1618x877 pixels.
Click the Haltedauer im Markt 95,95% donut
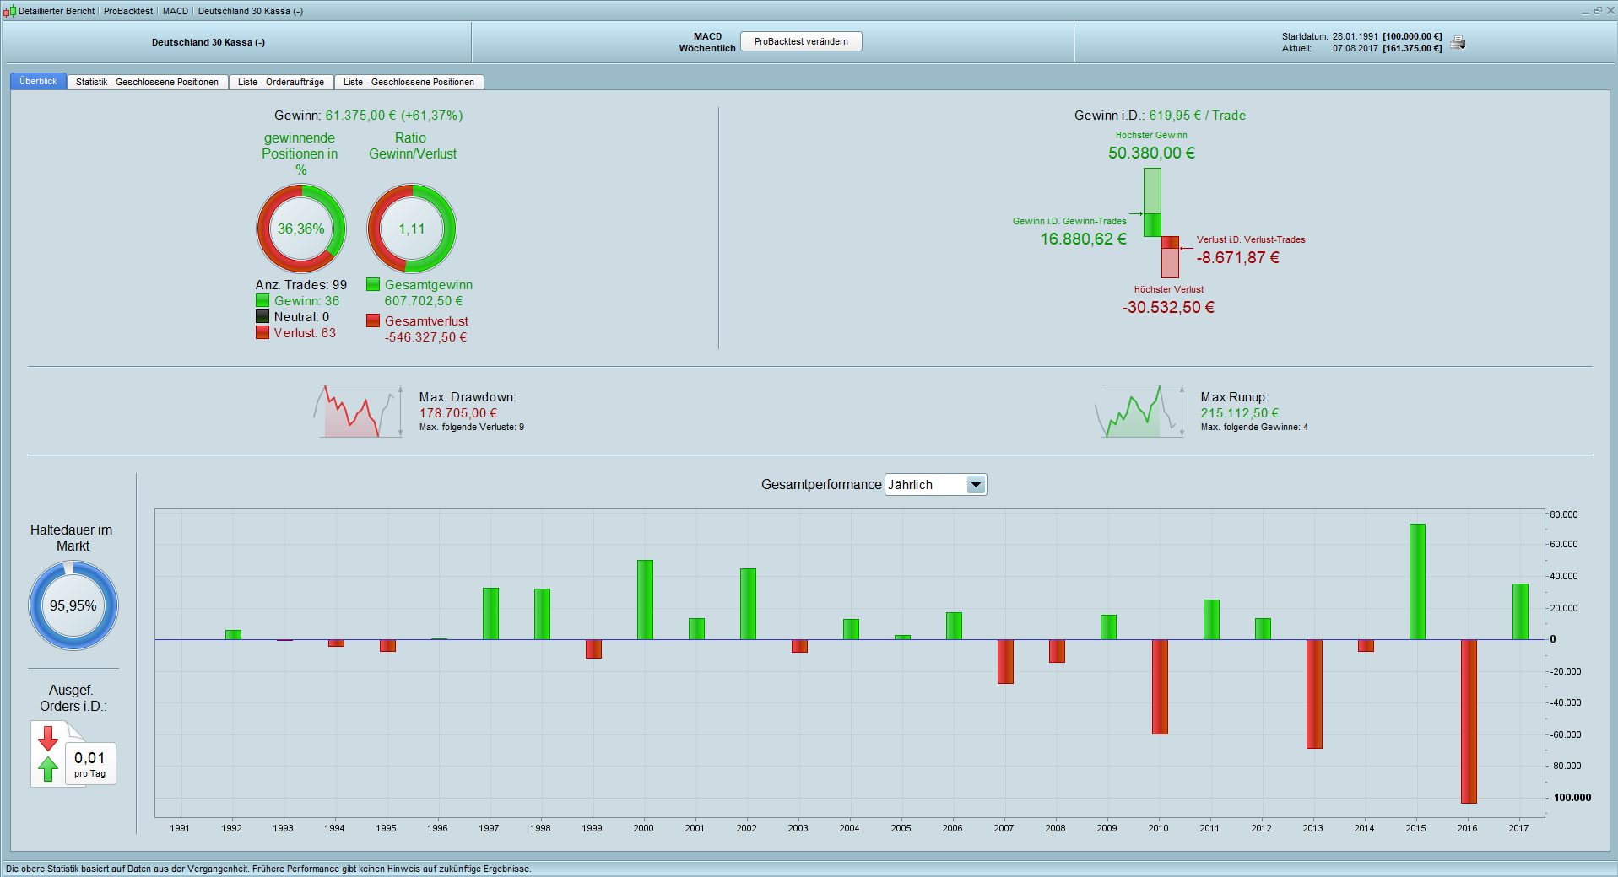73,605
